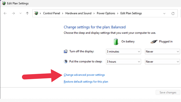The width and height of the screenshot is (181, 102).
Task: Open sleep plugged in 'Never' dropdown
Action: pyautogui.click(x=162, y=62)
